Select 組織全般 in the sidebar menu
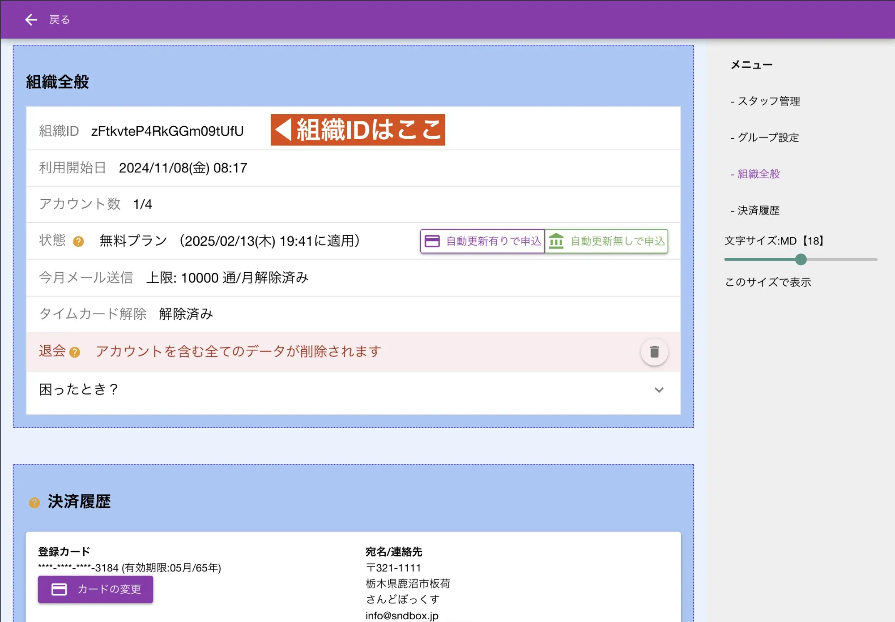 [758, 174]
